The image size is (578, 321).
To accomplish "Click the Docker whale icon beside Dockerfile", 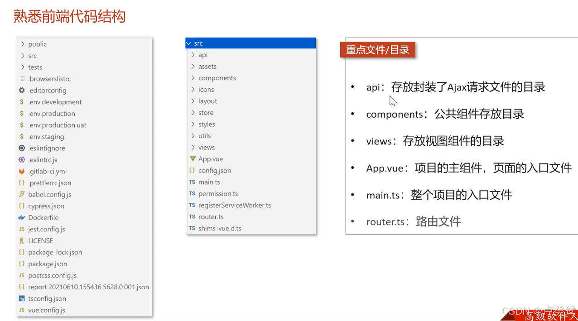I will coord(22,217).
